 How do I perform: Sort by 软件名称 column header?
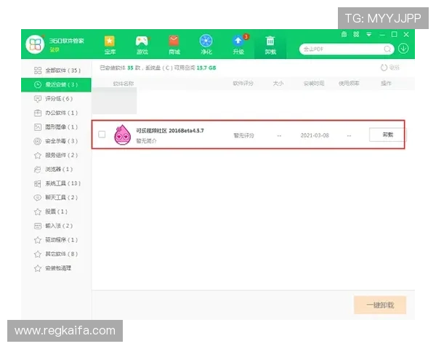point(124,83)
